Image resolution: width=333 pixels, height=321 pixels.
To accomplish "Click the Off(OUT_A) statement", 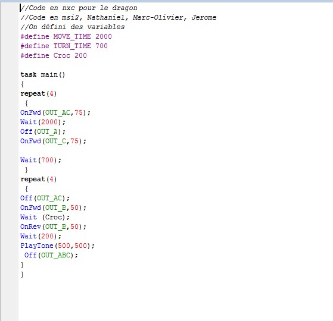I will tap(43, 131).
